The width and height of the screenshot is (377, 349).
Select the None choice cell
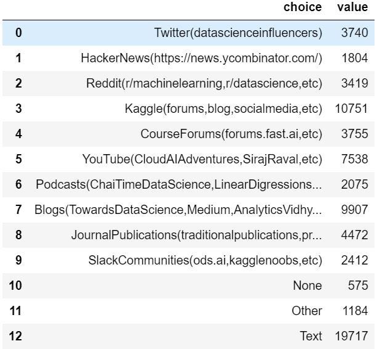pos(307,285)
